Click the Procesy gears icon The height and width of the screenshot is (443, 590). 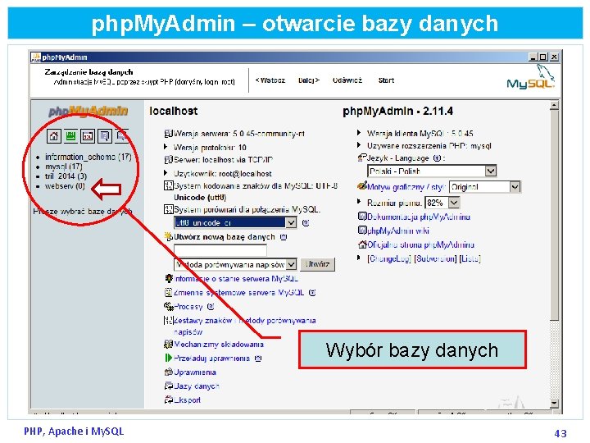coord(169,306)
